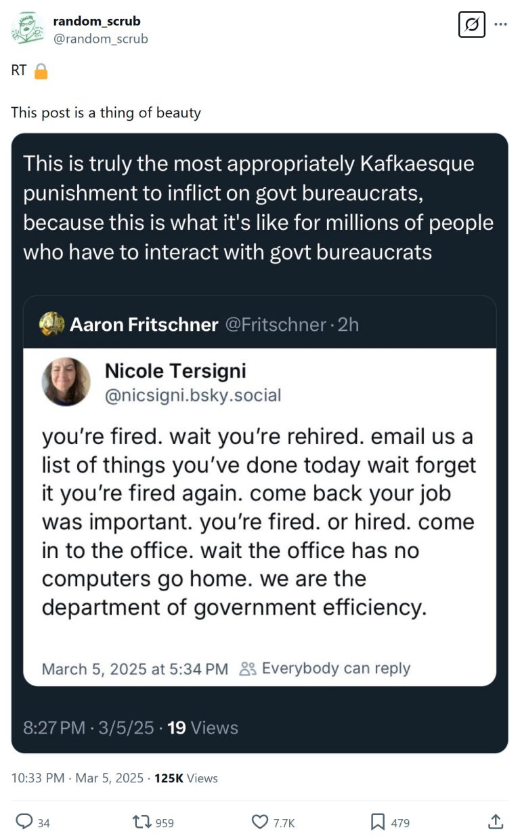This screenshot has width=520, height=838.
Task: Share the post via upload icon
Action: pyautogui.click(x=495, y=822)
